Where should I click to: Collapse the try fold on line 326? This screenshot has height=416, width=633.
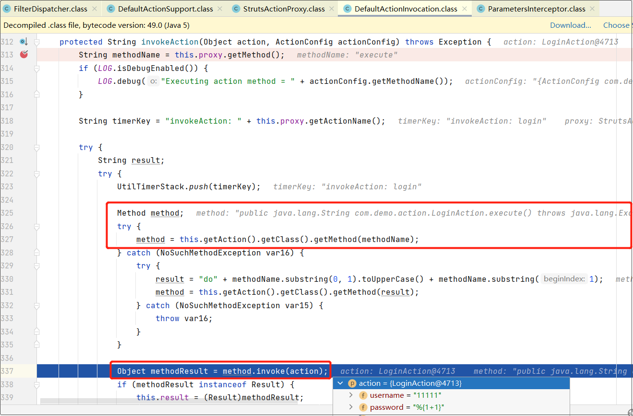click(x=36, y=227)
